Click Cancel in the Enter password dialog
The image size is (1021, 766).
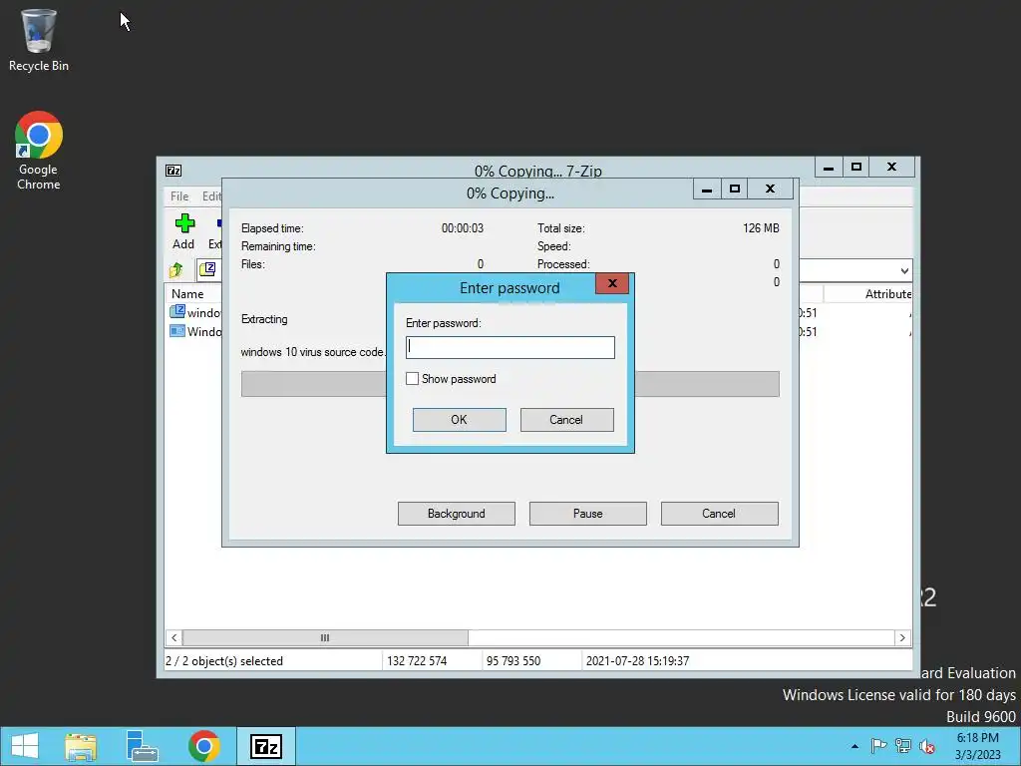[566, 420]
